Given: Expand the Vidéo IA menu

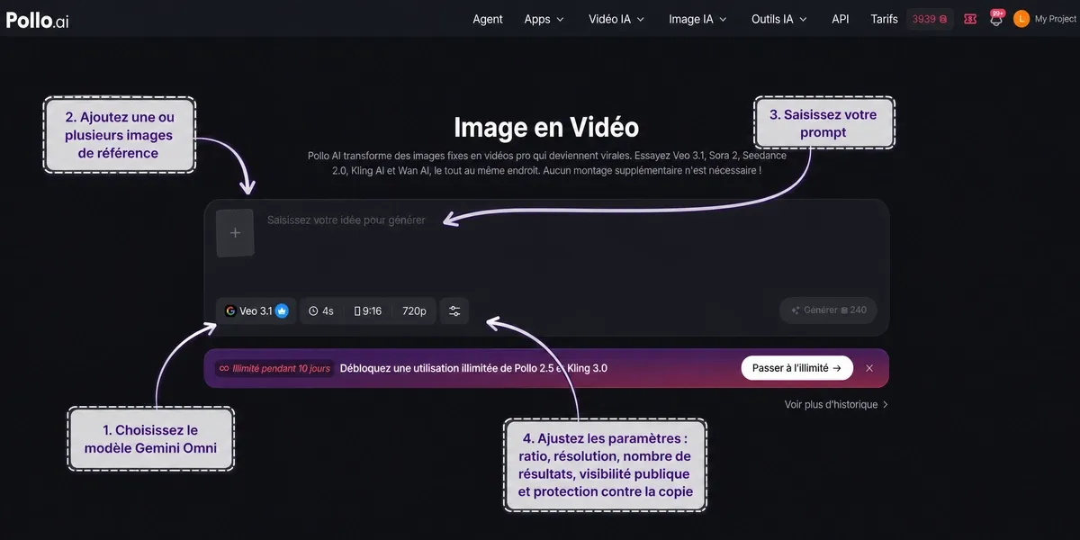Looking at the screenshot, I should pyautogui.click(x=616, y=19).
